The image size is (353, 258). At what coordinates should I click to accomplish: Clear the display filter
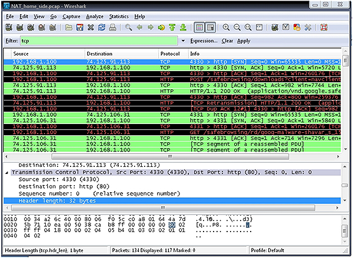pos(227,41)
